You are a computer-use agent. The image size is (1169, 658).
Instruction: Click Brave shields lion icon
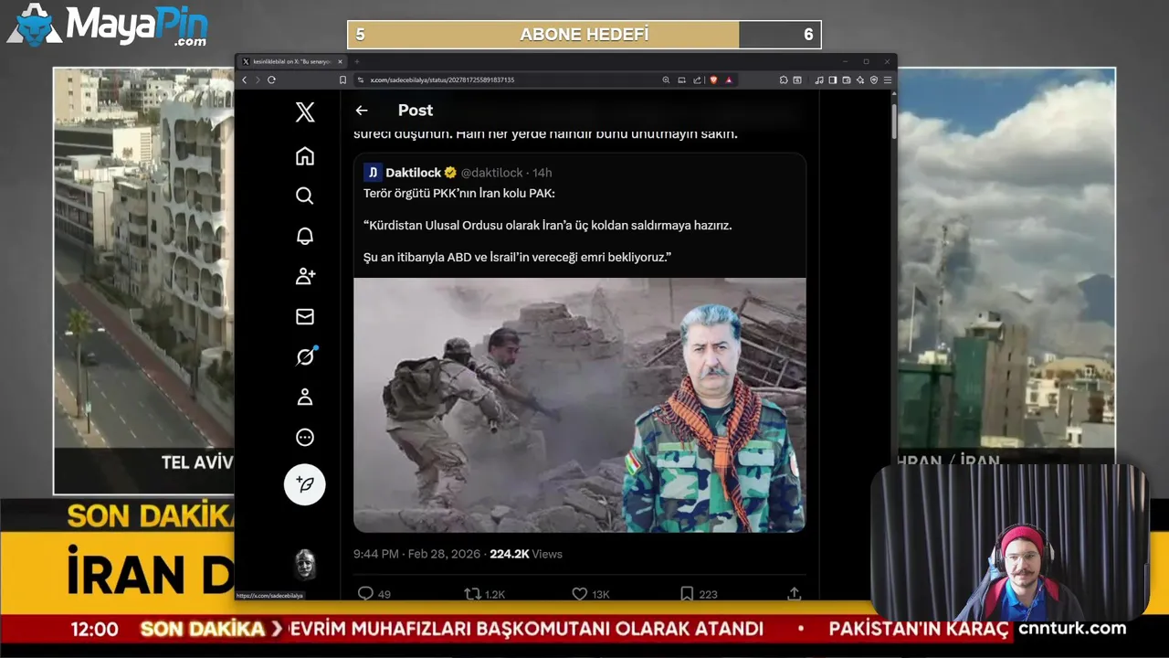pyautogui.click(x=713, y=80)
